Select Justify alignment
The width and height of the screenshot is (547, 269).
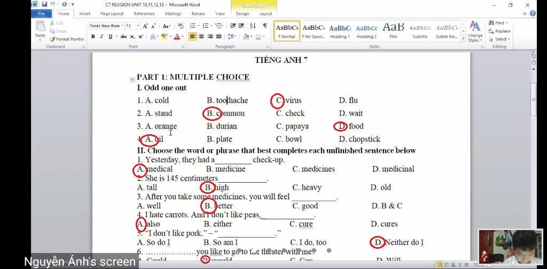point(218,37)
